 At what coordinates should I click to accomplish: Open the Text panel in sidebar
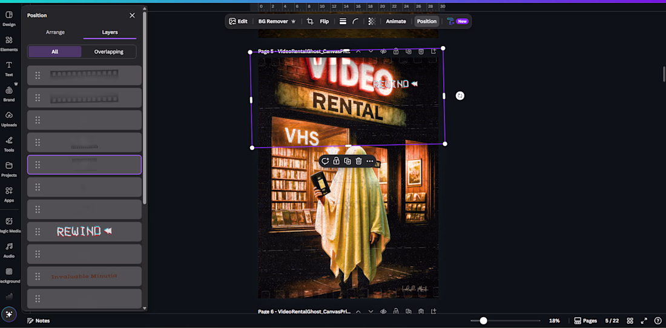coord(9,69)
